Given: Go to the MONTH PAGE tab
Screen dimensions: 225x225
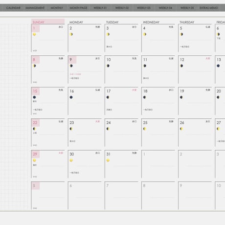Looking at the screenshot, I should click(x=78, y=8).
